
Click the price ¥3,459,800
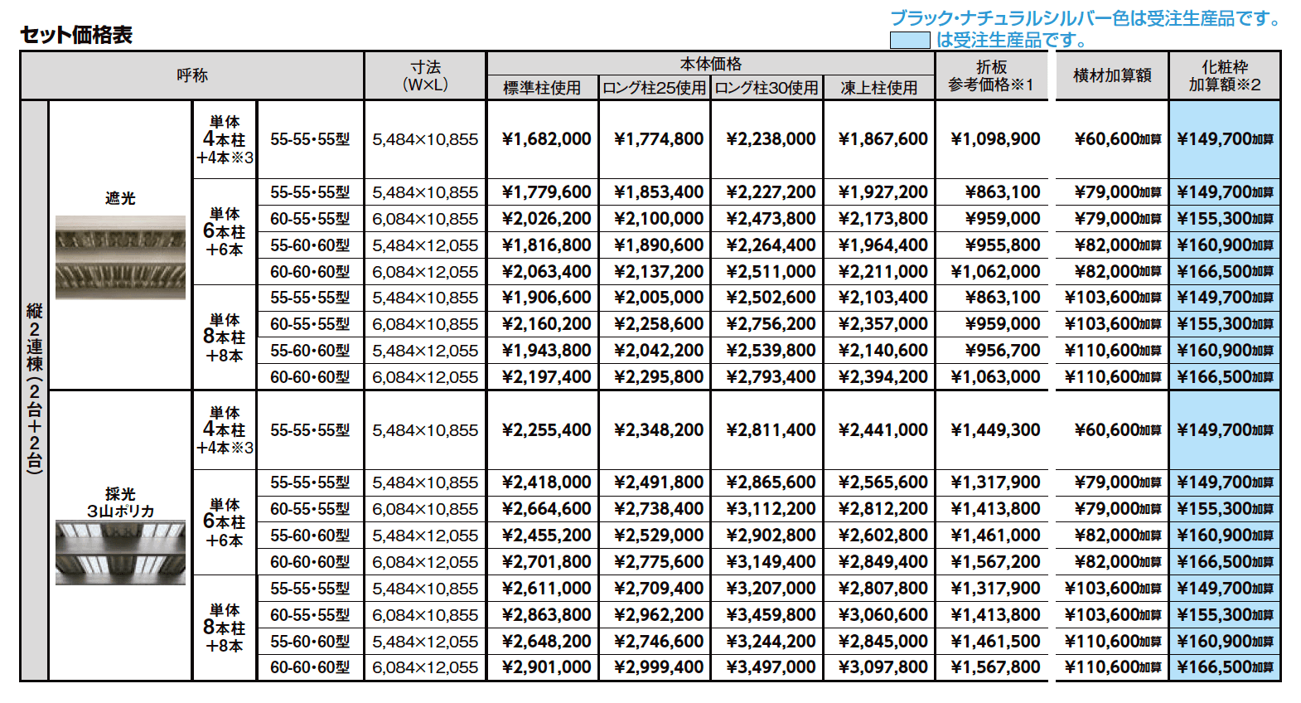coord(771,615)
